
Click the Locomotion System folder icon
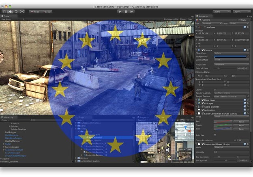coord(79,161)
